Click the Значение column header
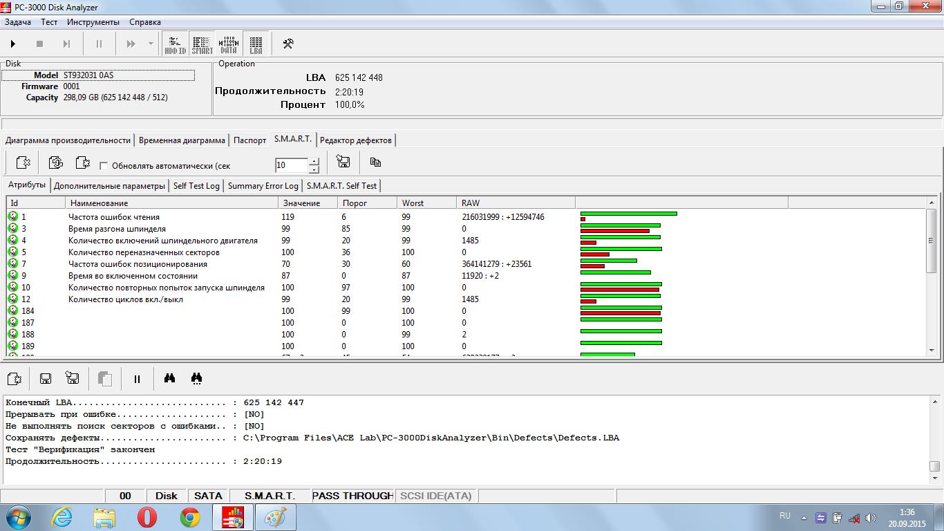Viewport: 944px width, 531px height. click(x=310, y=203)
